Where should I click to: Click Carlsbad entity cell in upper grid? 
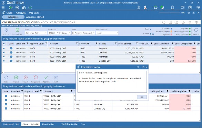[103, 53]
